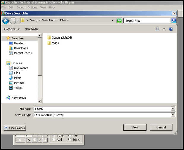Open the Sound menu in Coagula
Screen dimensions: 184x150
tap(20, 7)
